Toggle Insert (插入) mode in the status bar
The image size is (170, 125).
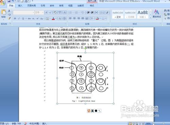coord(44,124)
